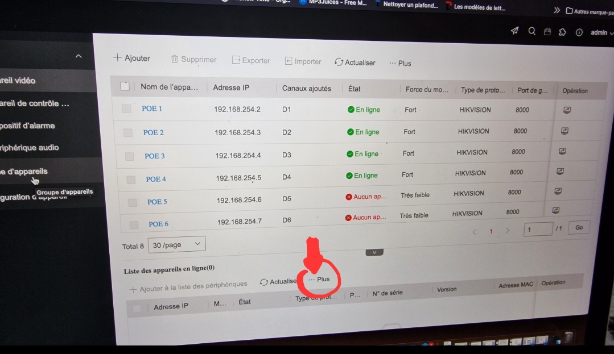614x354 pixels.
Task: Click the Supprimer trash icon
Action: tap(175, 59)
